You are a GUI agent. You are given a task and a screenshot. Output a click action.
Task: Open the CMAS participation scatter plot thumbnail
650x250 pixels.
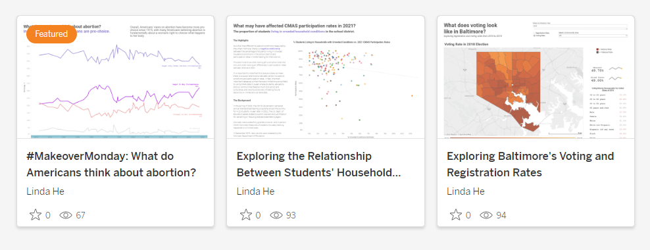[326, 78]
